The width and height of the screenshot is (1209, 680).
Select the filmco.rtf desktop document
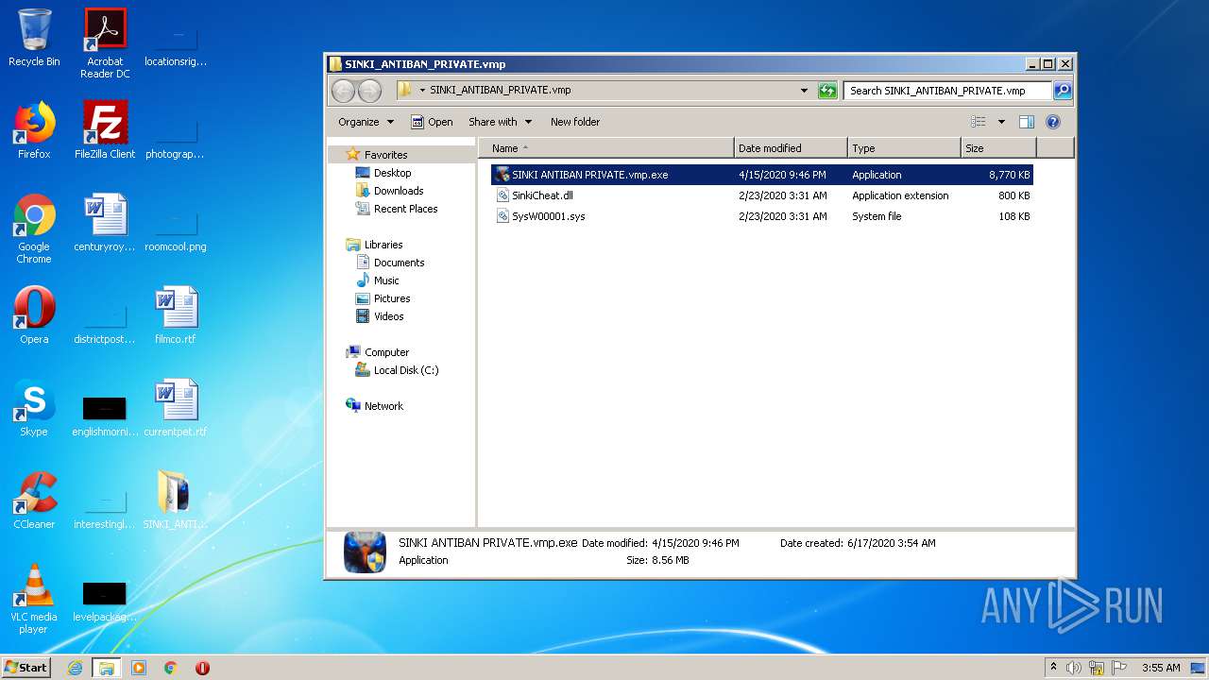point(175,315)
